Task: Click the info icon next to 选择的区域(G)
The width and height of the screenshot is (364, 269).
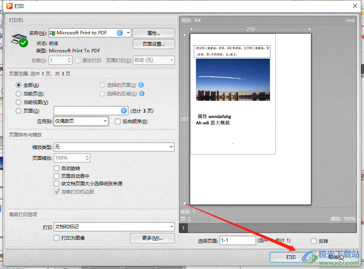Action: point(142,93)
